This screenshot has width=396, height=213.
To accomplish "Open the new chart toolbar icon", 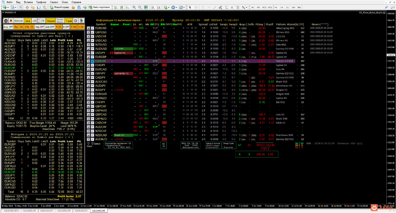I will click(x=4, y=7).
